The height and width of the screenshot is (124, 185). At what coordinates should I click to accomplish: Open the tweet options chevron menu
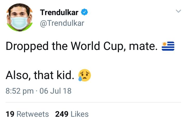178,11
